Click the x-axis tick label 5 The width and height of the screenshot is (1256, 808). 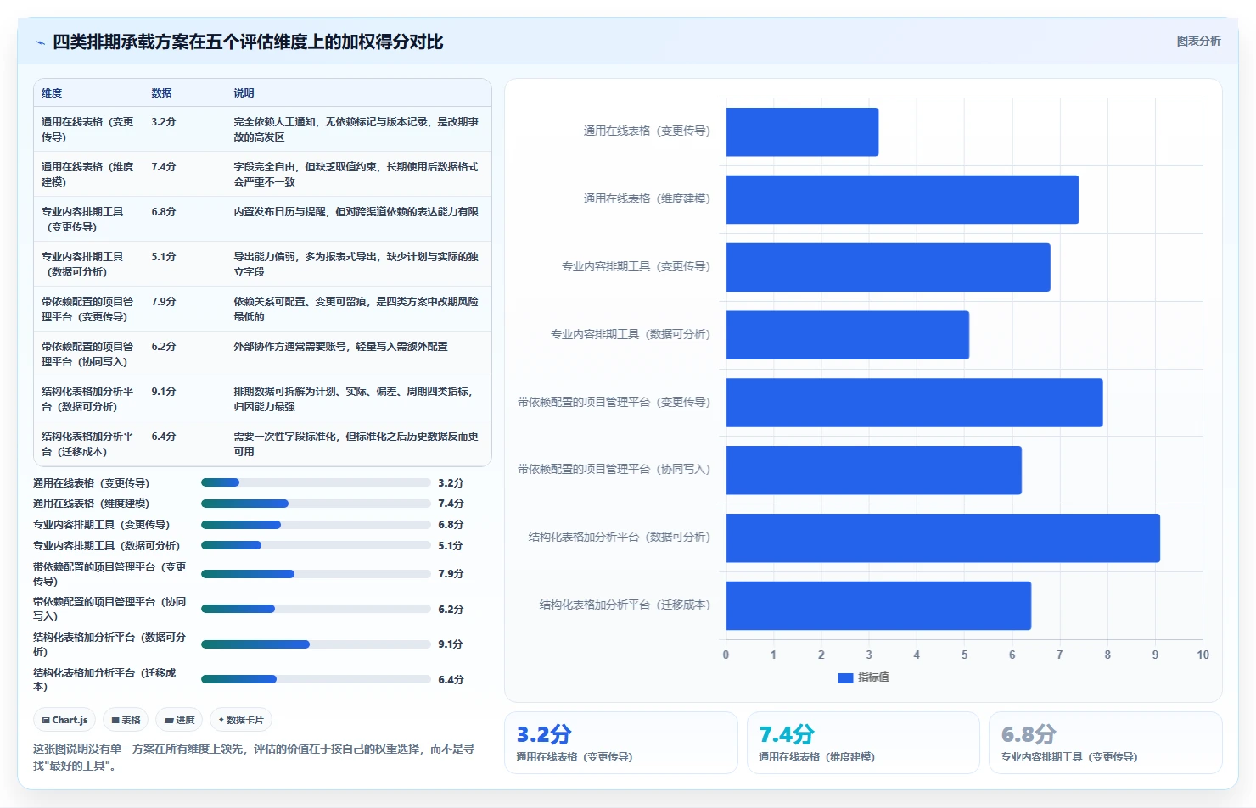964,655
